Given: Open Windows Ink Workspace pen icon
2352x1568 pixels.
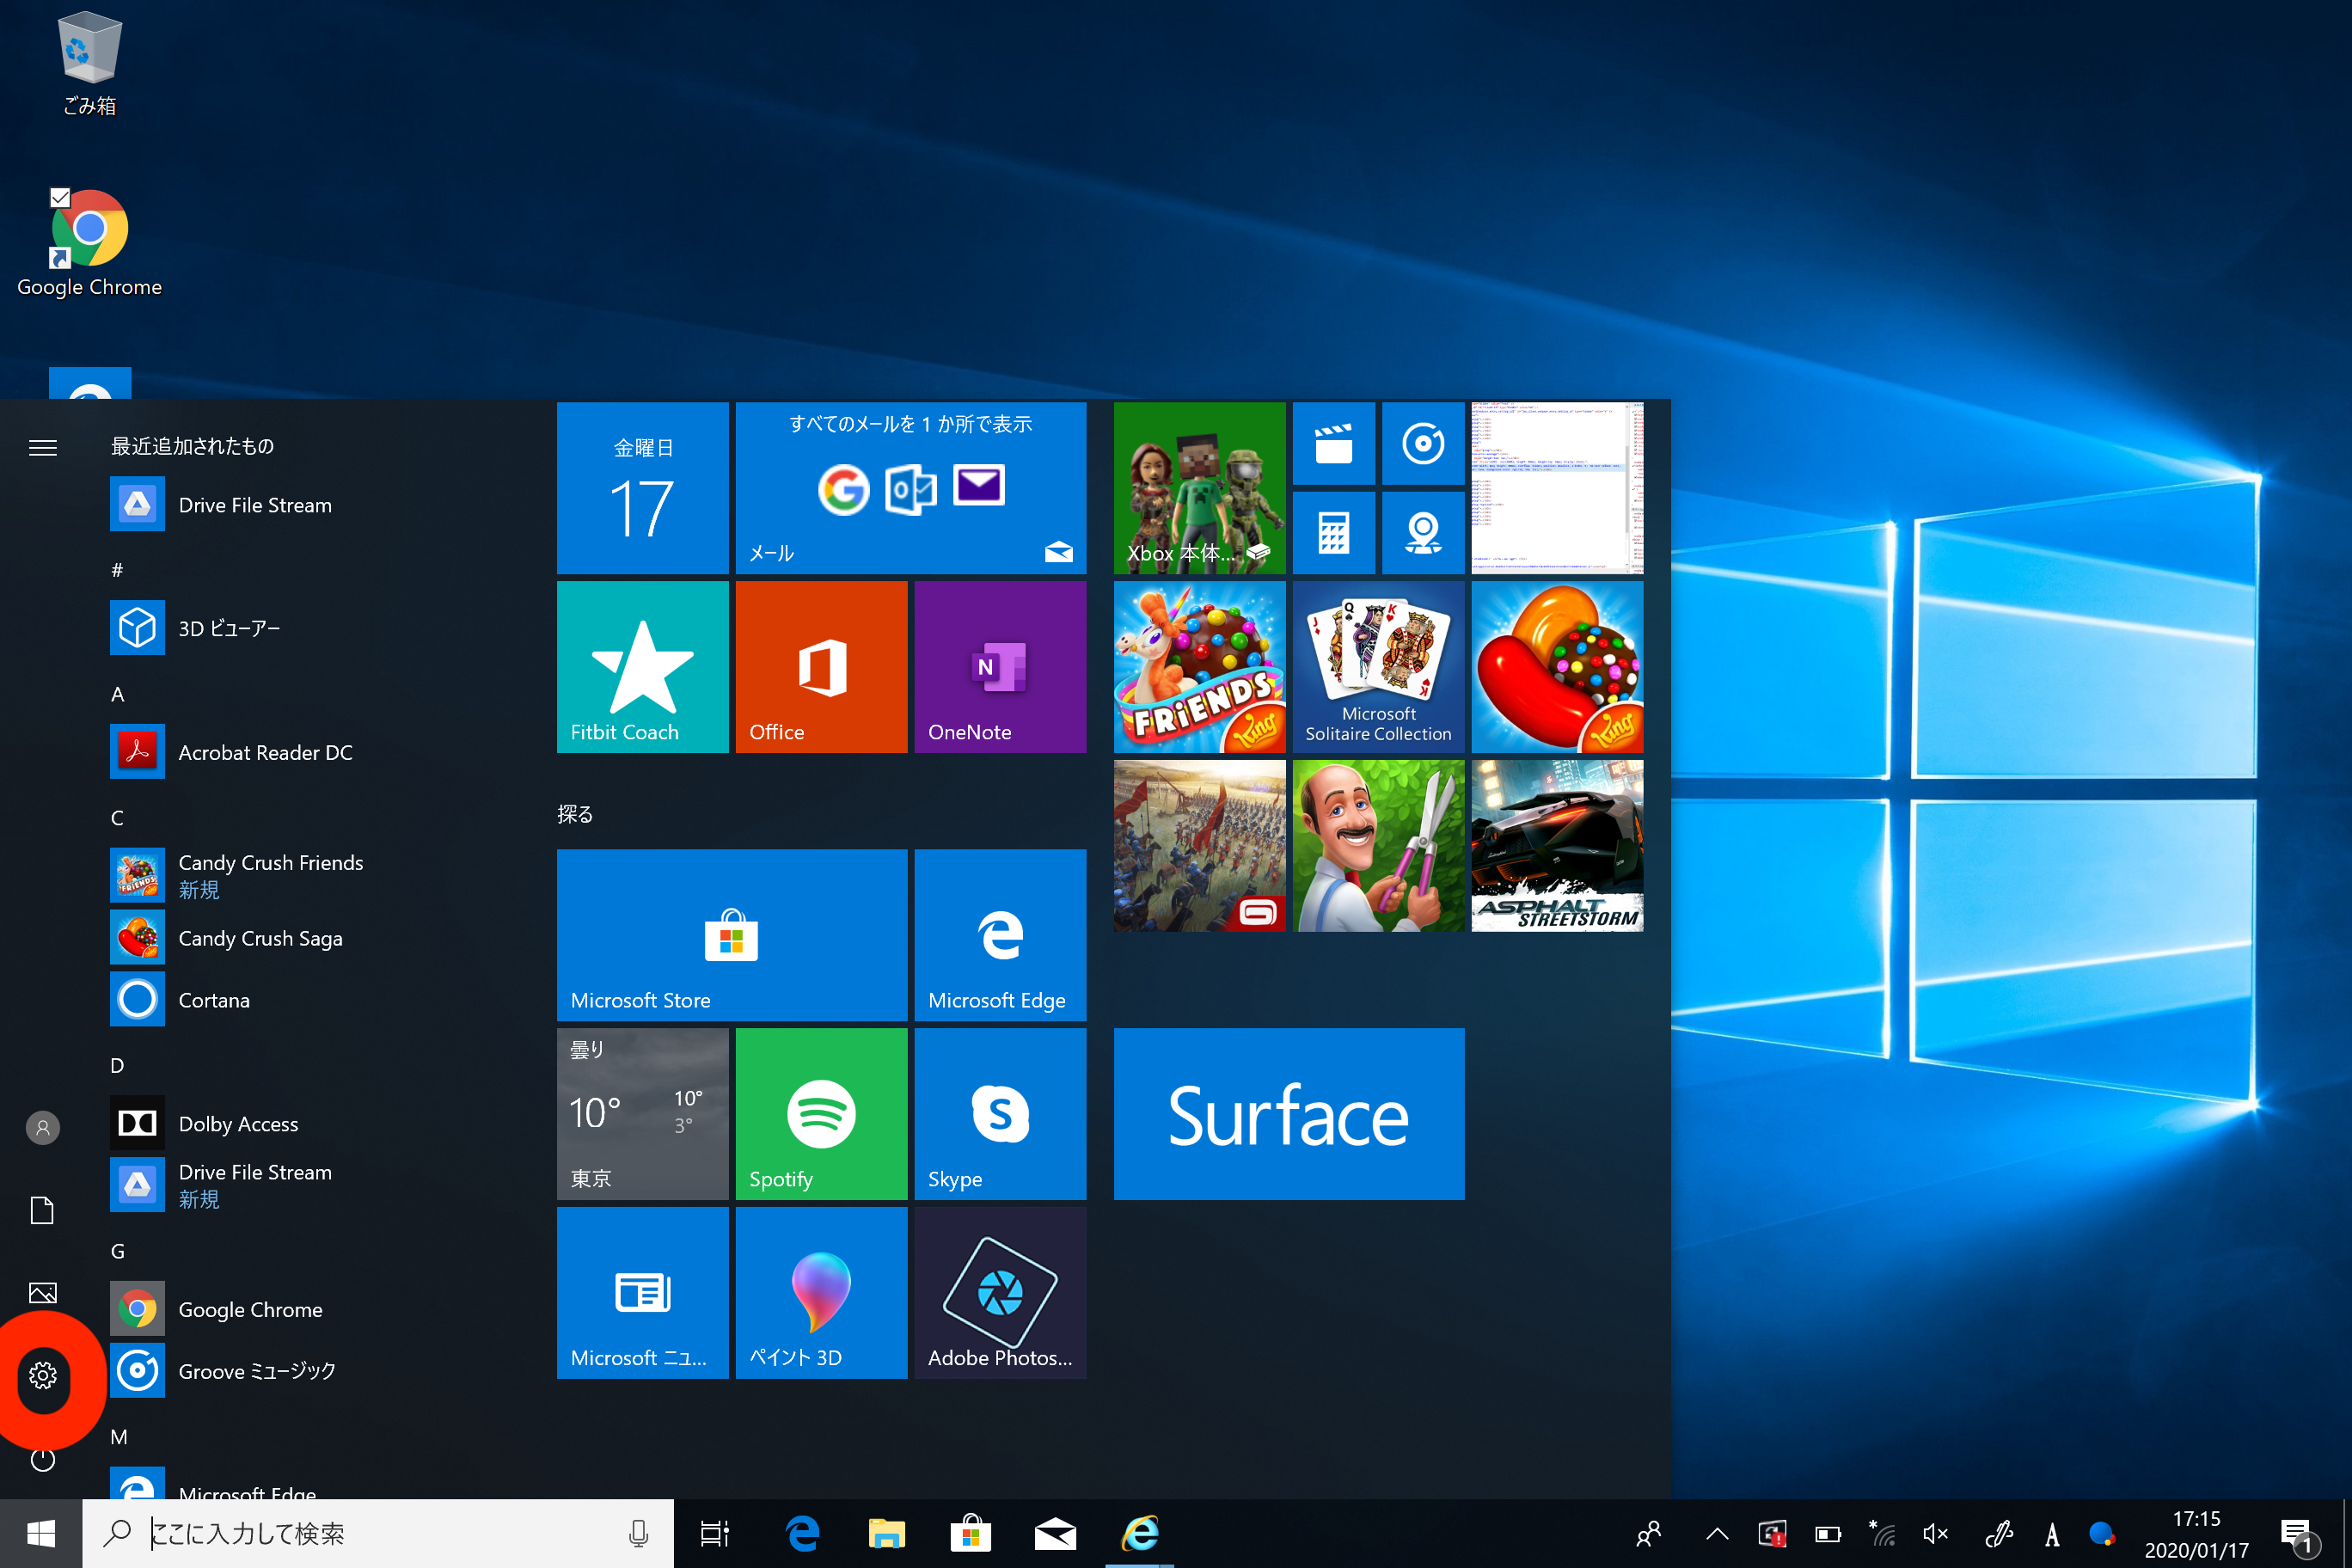Looking at the screenshot, I should coord(1998,1533).
